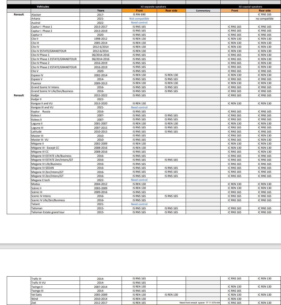Select the 'Commentary' column header

coord(203,11)
